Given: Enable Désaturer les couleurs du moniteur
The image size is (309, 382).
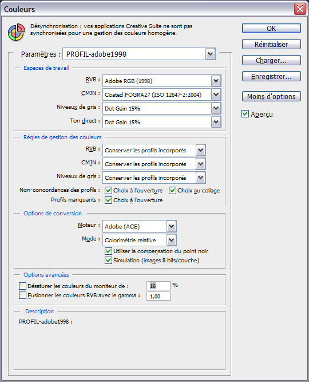Looking at the screenshot, I should tap(22, 286).
